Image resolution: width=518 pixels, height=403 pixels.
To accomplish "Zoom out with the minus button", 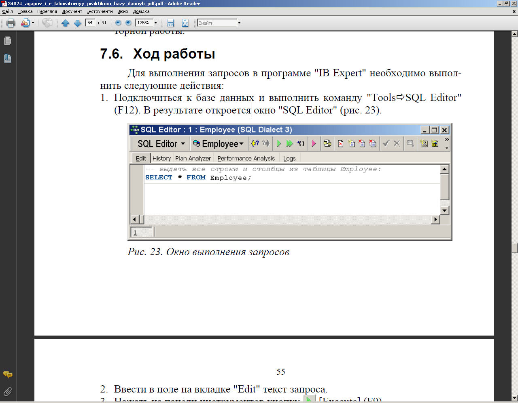I will (x=118, y=23).
